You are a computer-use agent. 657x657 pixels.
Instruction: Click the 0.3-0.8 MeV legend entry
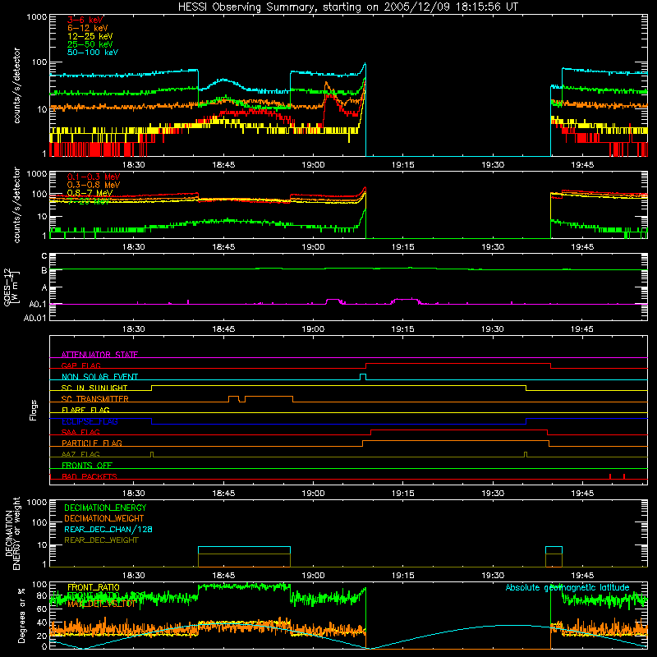coord(94,185)
